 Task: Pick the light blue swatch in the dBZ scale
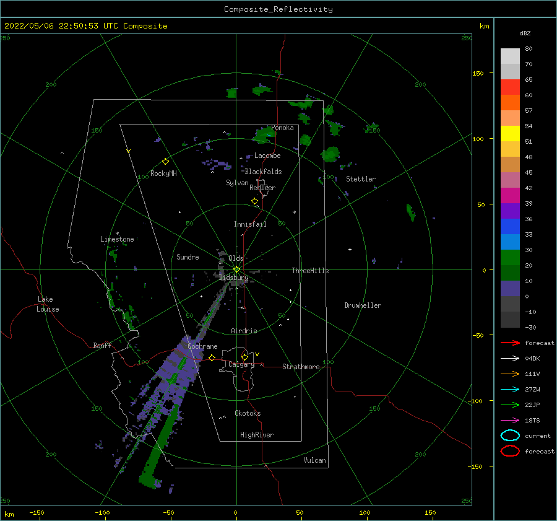tap(510, 242)
